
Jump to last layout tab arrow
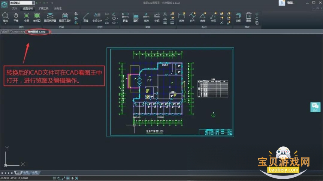[12, 173]
